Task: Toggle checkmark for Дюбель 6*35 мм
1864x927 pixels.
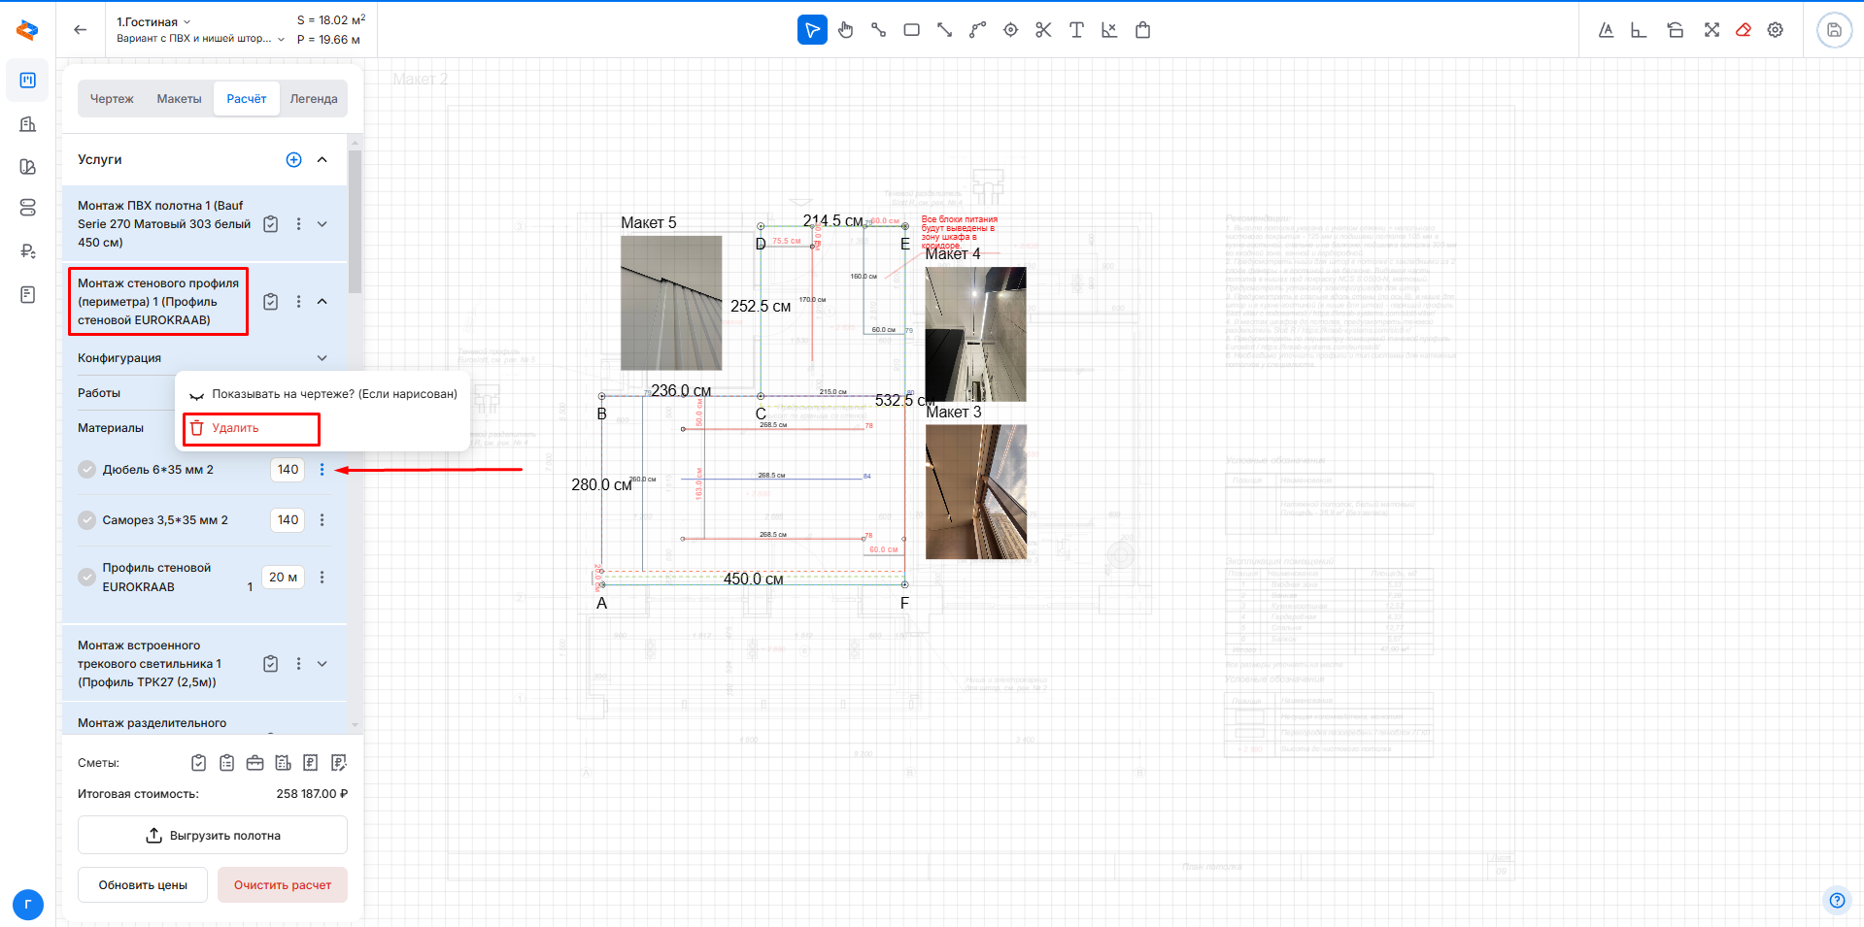Action: [x=87, y=470]
